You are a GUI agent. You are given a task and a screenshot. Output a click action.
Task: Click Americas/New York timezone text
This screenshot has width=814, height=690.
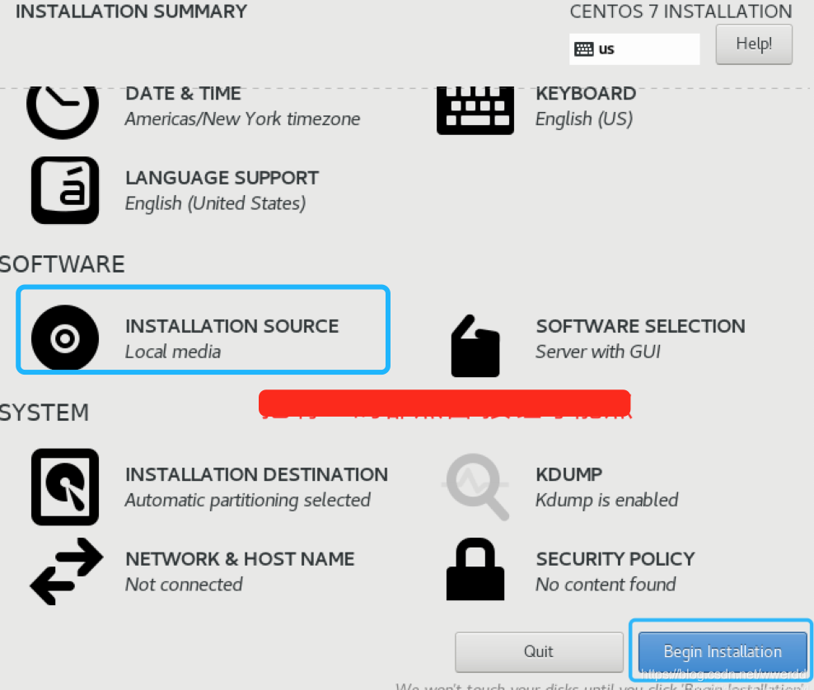(242, 119)
